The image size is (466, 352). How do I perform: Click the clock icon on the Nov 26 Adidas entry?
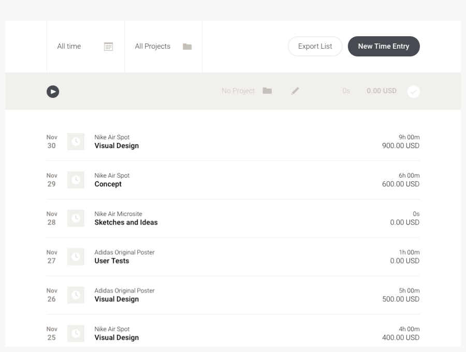(76, 295)
